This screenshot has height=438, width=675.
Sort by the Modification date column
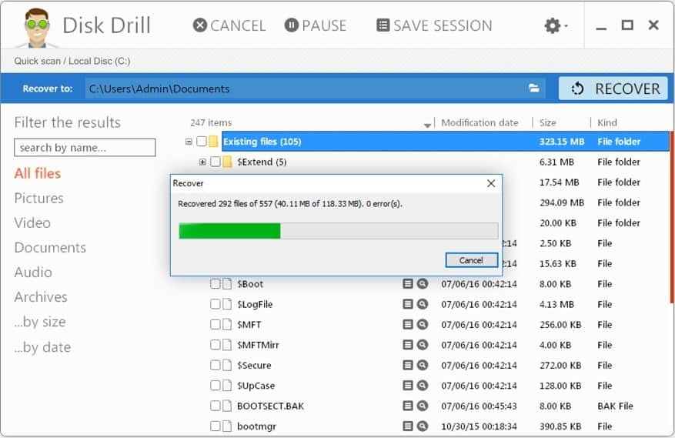coord(480,122)
